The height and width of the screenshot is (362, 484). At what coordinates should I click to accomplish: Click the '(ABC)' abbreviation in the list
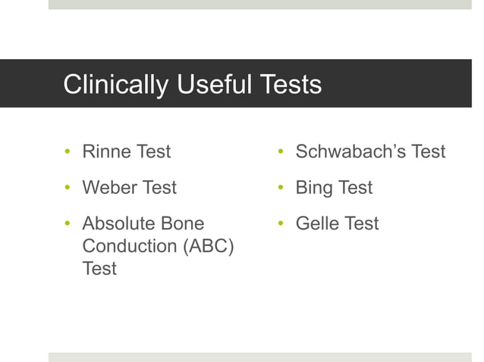point(209,246)
